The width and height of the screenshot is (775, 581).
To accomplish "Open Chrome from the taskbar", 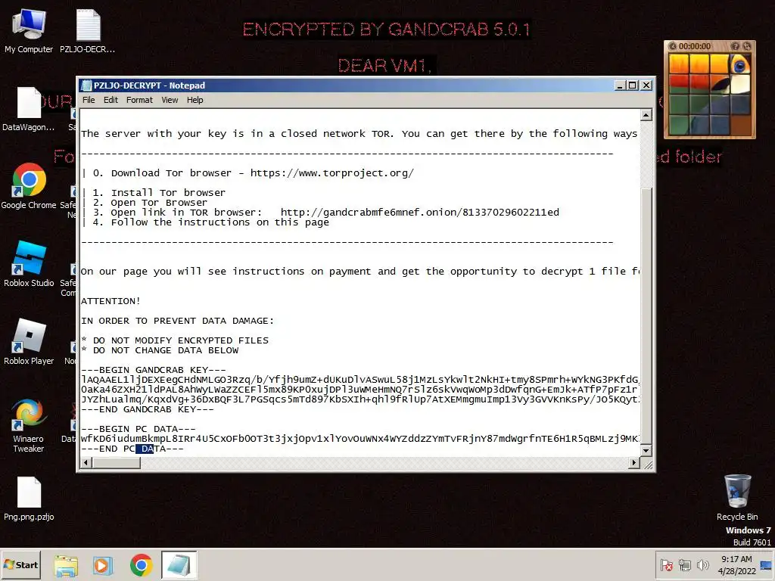I will pos(141,565).
